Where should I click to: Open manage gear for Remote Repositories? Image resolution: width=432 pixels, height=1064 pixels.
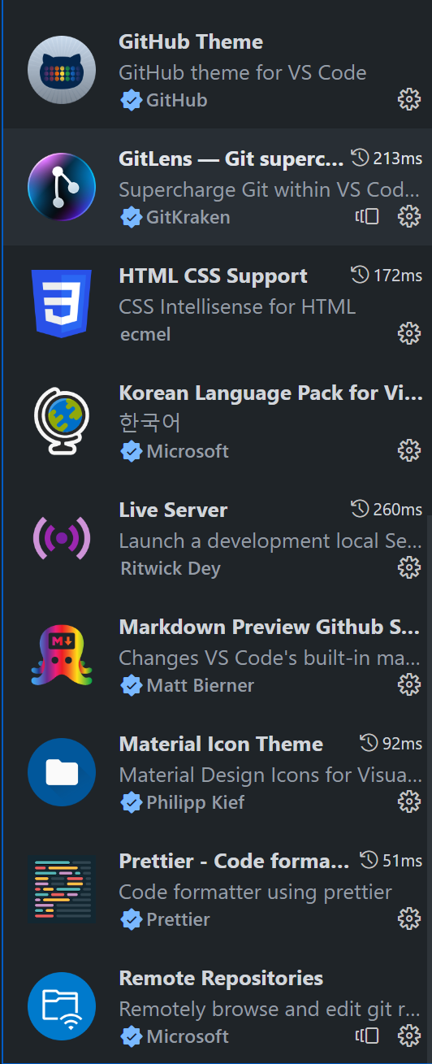pyautogui.click(x=409, y=1036)
